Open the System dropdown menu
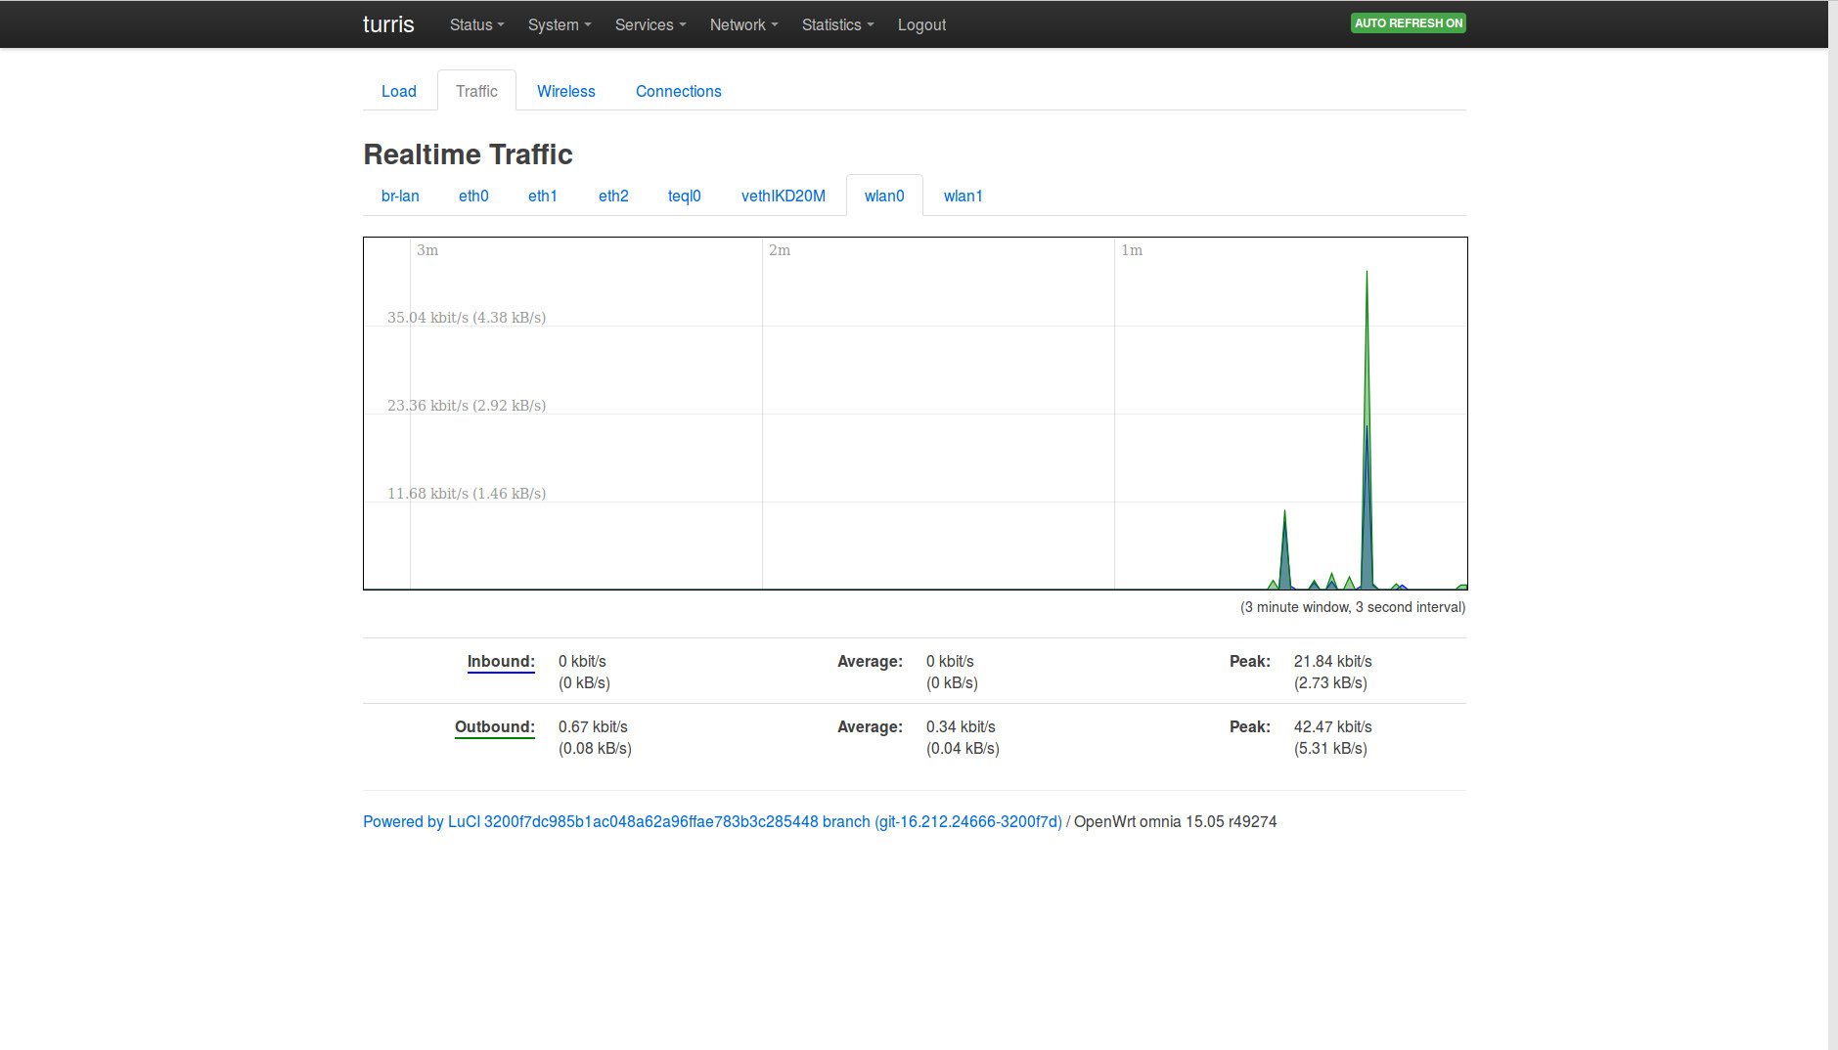Screen dimensions: 1838x1050 [559, 24]
